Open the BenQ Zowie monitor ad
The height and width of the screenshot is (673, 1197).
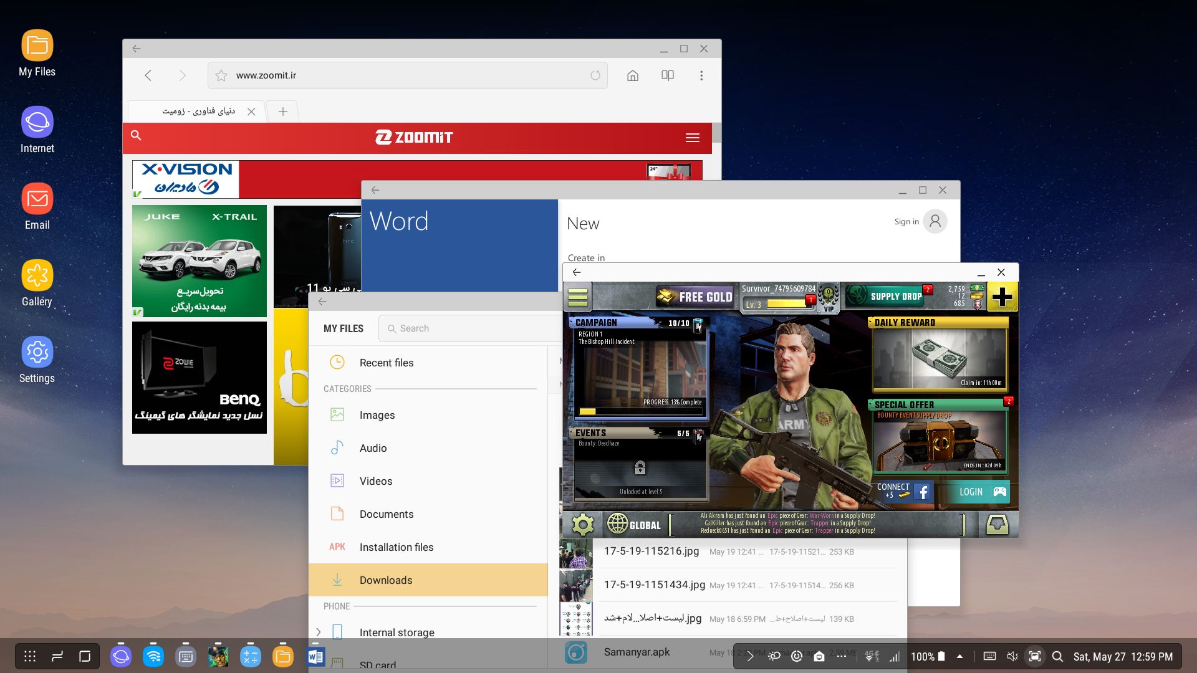coord(199,378)
